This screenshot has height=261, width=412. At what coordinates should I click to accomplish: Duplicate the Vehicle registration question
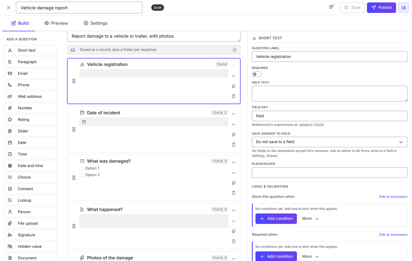234,86
